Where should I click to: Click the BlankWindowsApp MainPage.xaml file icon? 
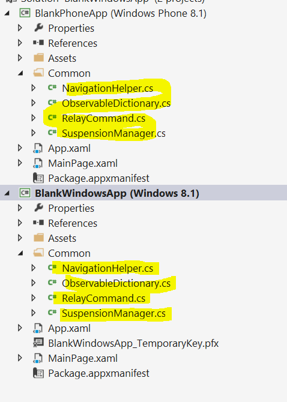pos(38,358)
